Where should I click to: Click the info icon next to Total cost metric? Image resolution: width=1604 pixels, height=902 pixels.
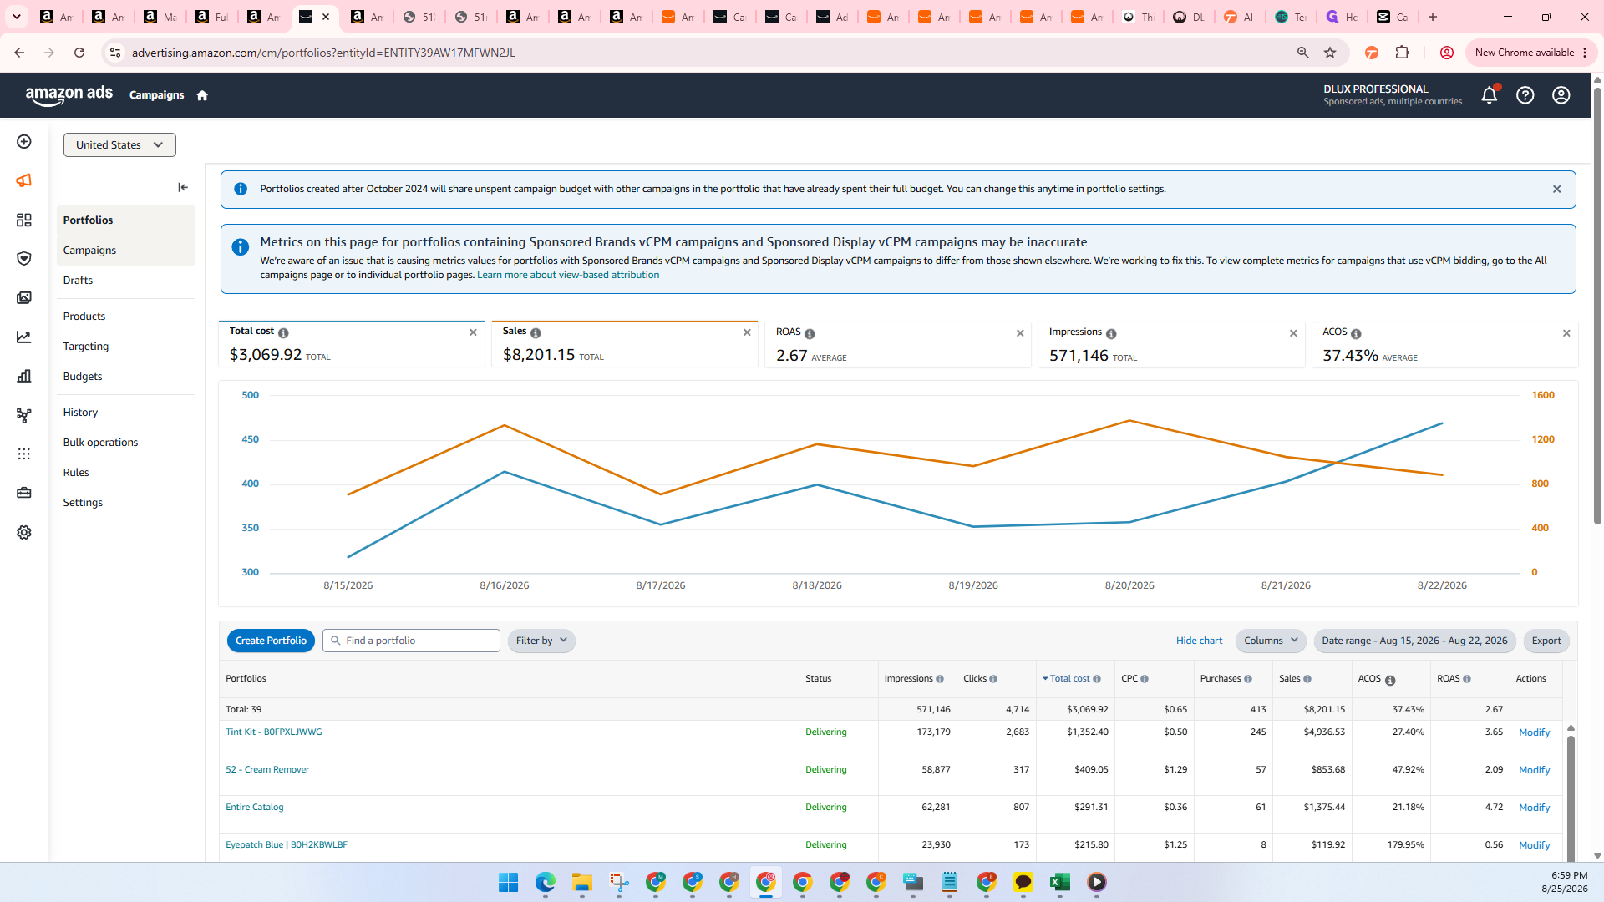pyautogui.click(x=283, y=333)
